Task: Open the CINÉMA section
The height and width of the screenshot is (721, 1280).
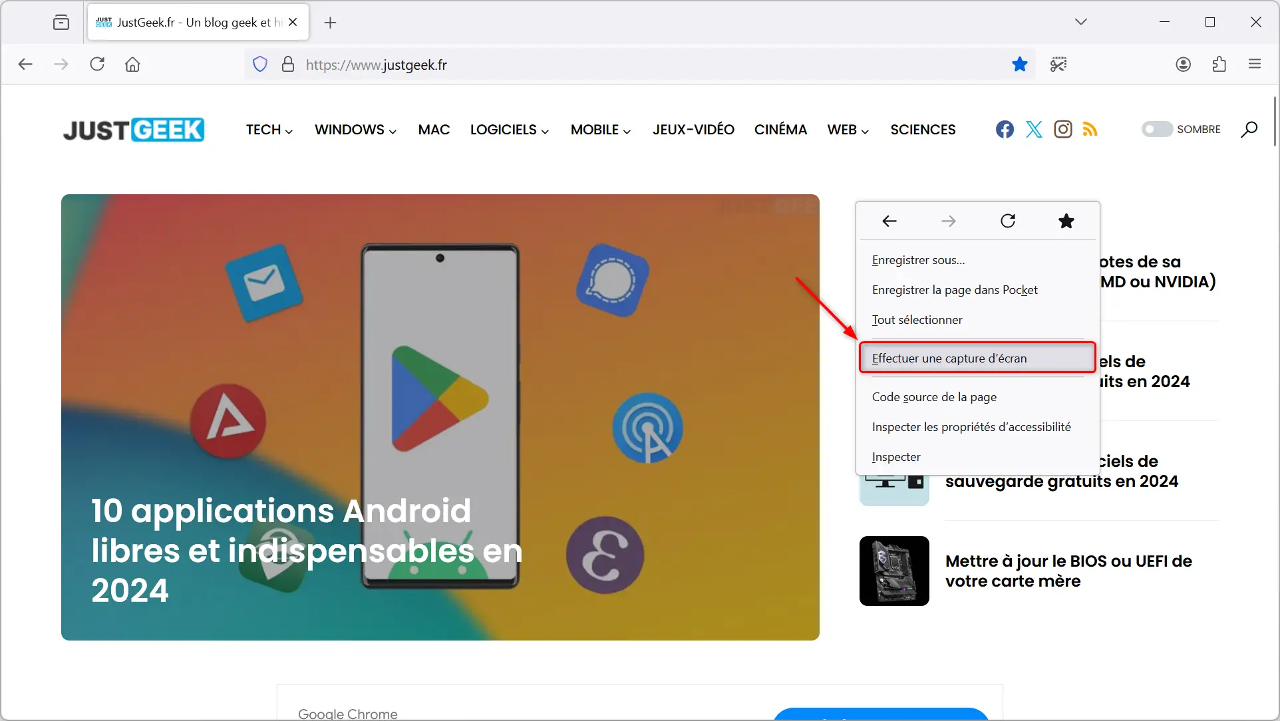Action: coord(780,130)
